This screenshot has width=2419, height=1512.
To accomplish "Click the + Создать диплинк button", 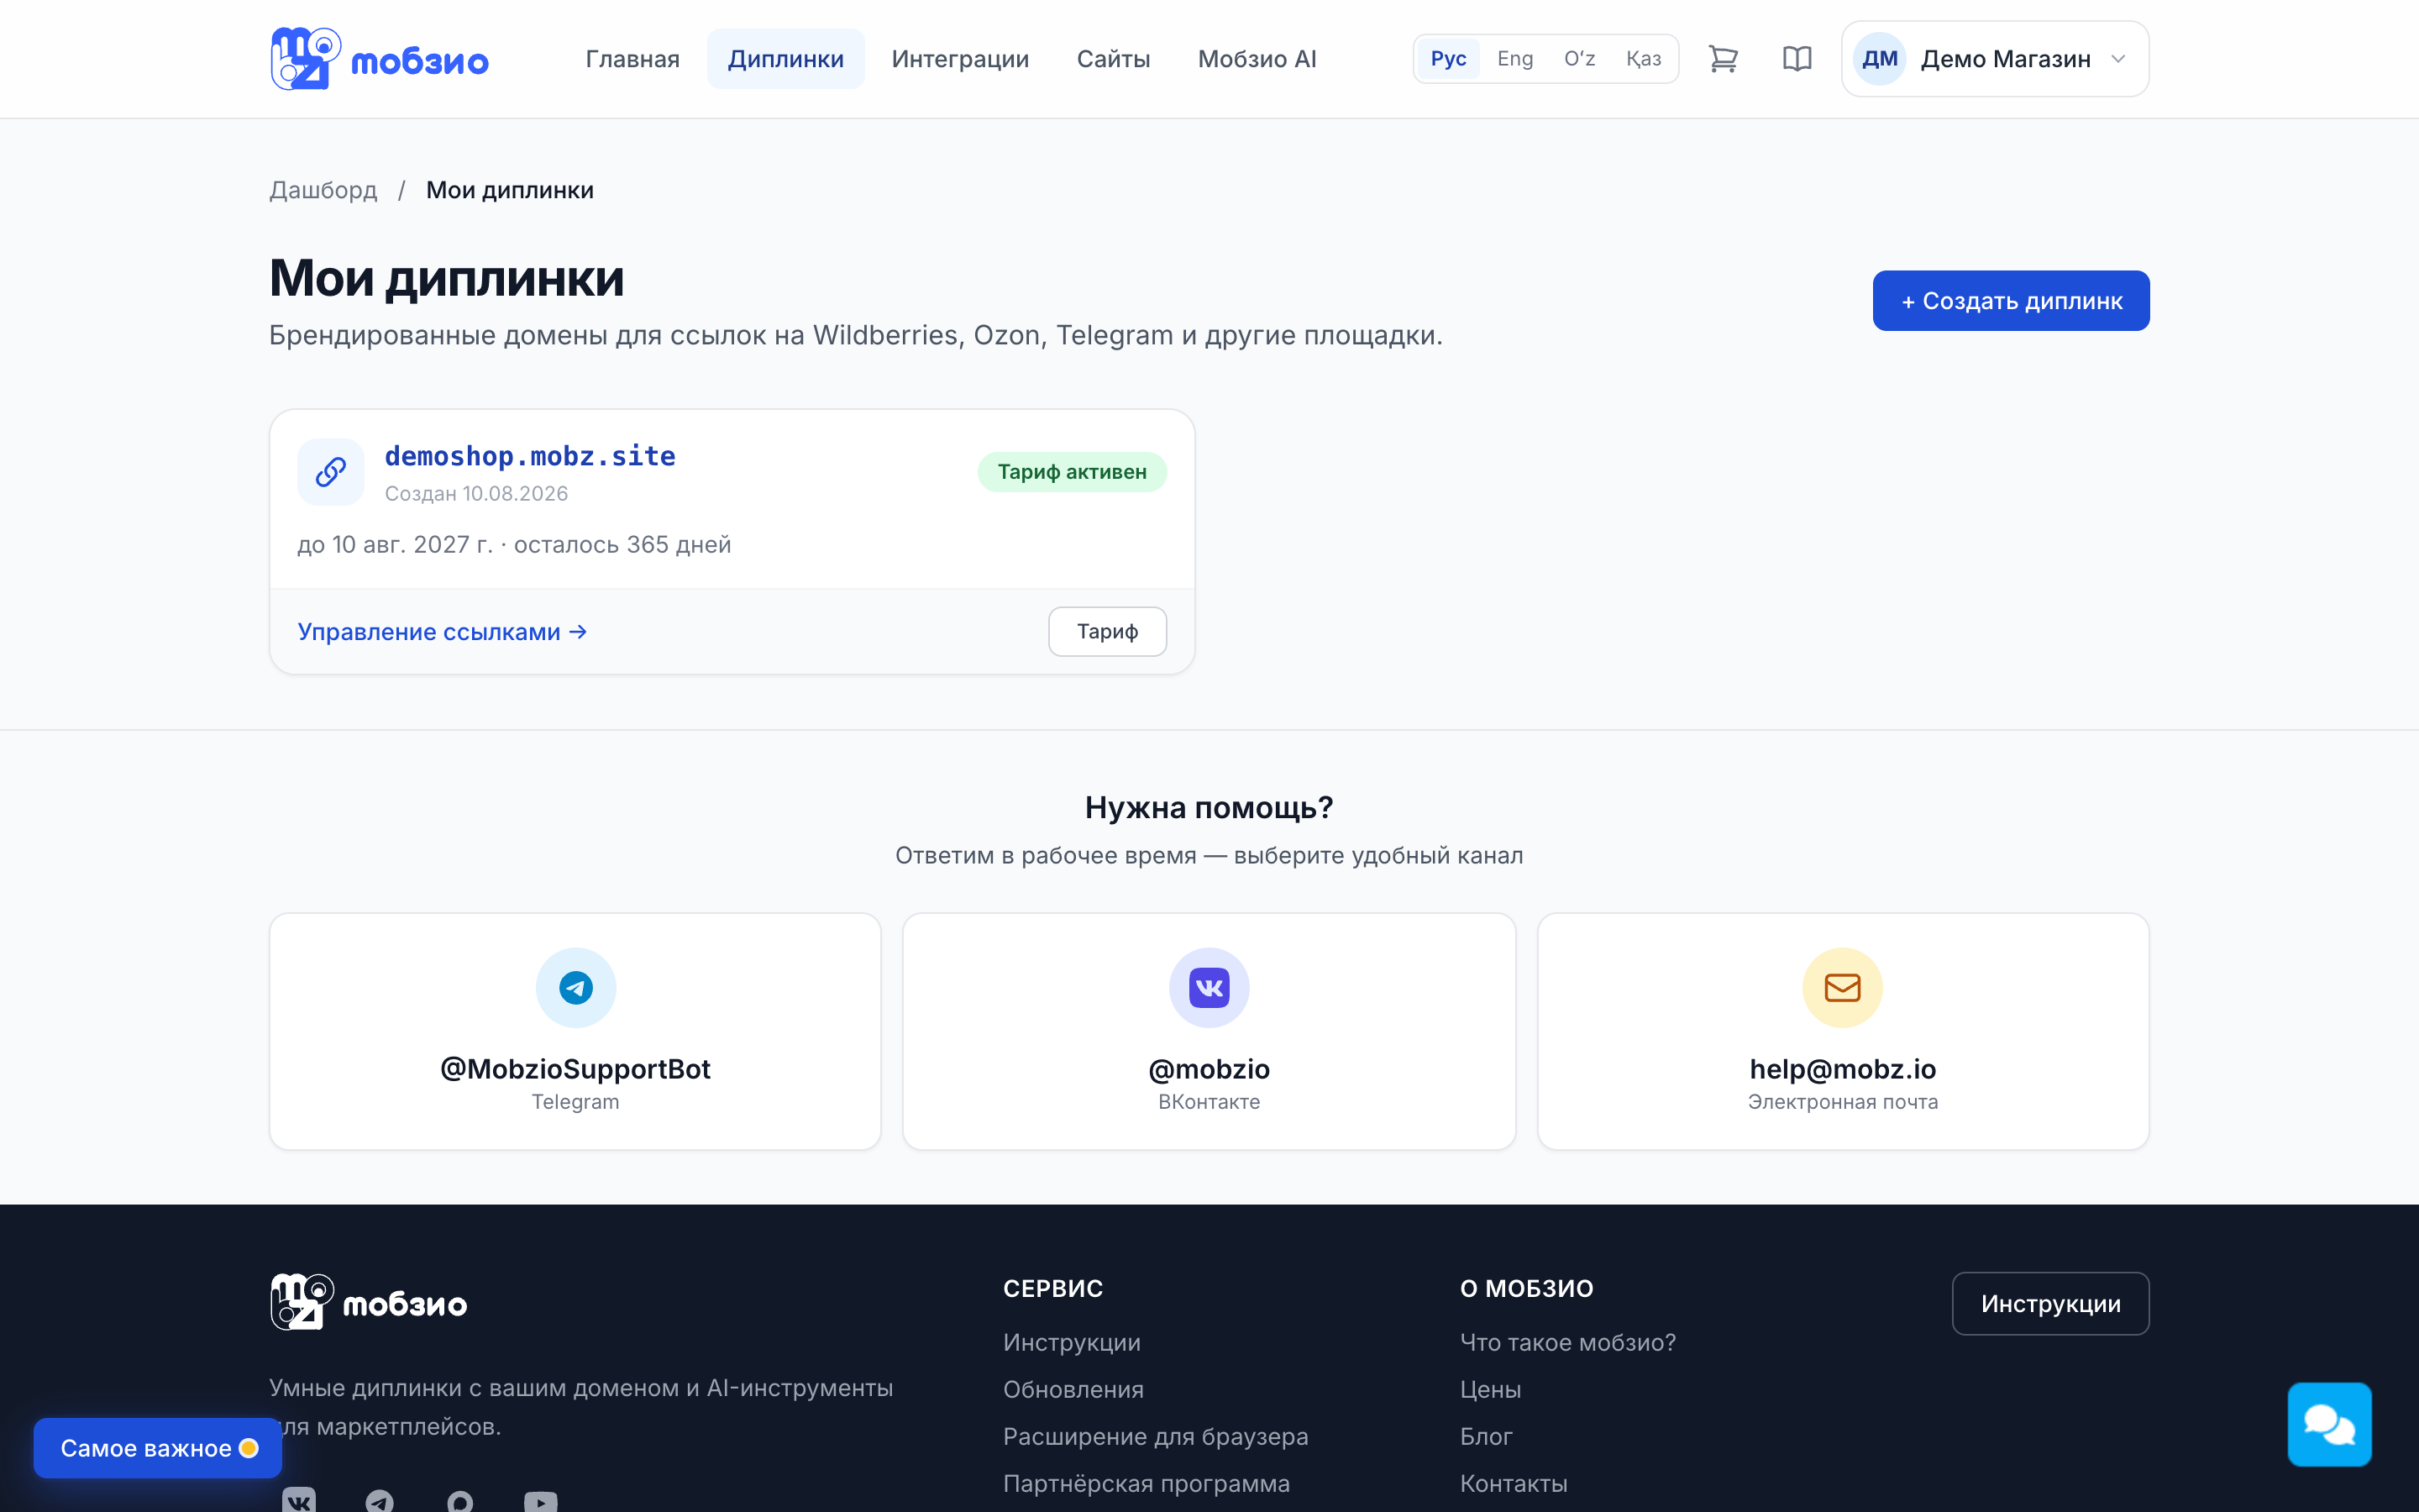I will [2010, 301].
